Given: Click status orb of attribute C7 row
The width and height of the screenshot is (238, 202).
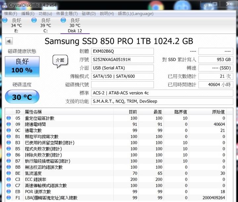Looking at the screenshot, I should (9, 185).
